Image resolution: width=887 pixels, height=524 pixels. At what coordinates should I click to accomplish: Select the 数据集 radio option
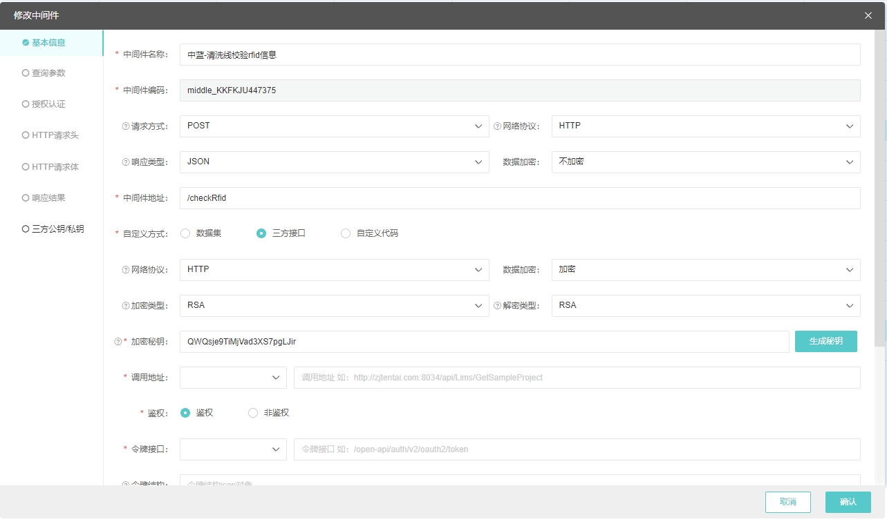pyautogui.click(x=185, y=233)
